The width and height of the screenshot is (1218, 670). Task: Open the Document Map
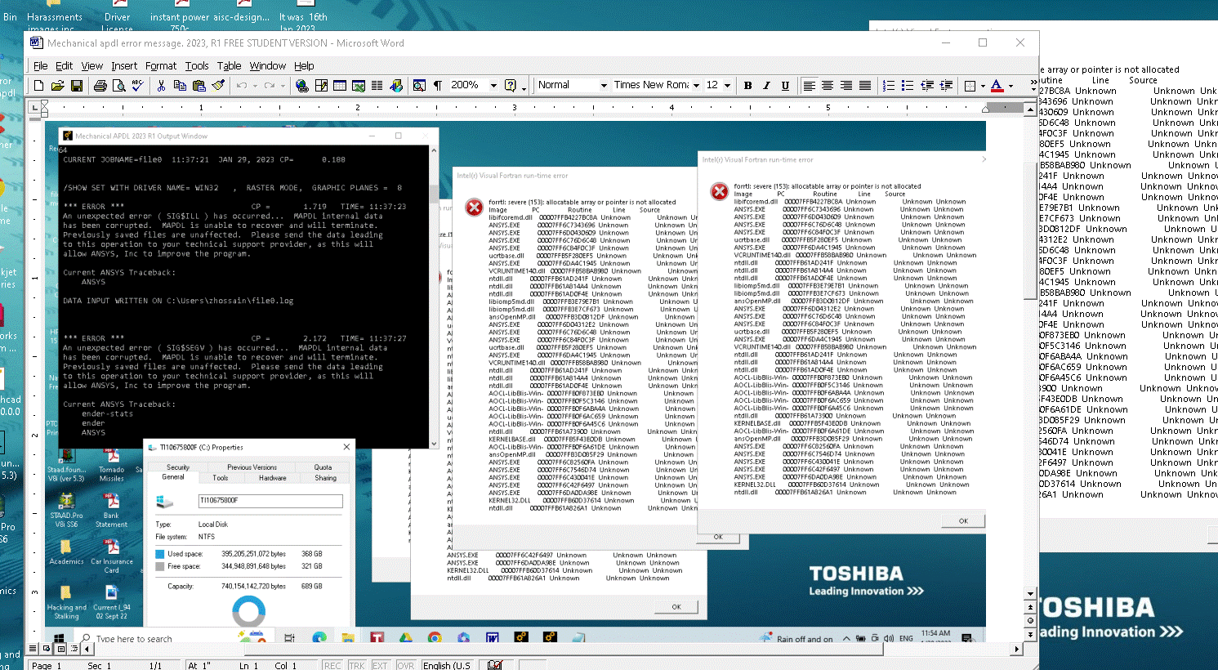coord(419,85)
